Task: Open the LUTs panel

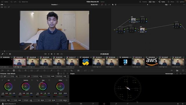Action: (x=14, y=2)
